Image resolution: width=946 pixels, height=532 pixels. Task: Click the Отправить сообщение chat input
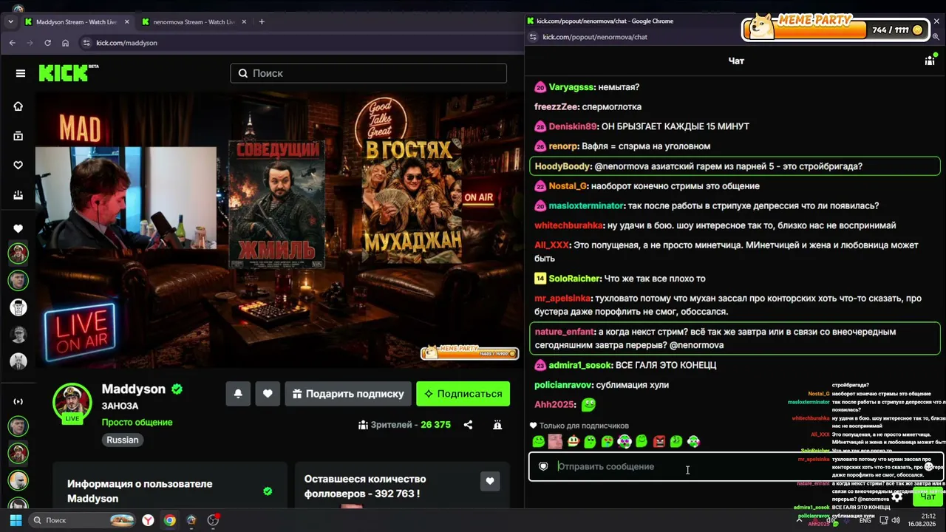coord(735,467)
